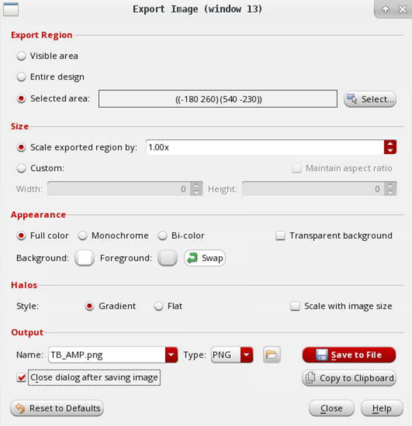Image resolution: width=412 pixels, height=426 pixels.
Task: Choose Flat halo style
Action: click(158, 306)
